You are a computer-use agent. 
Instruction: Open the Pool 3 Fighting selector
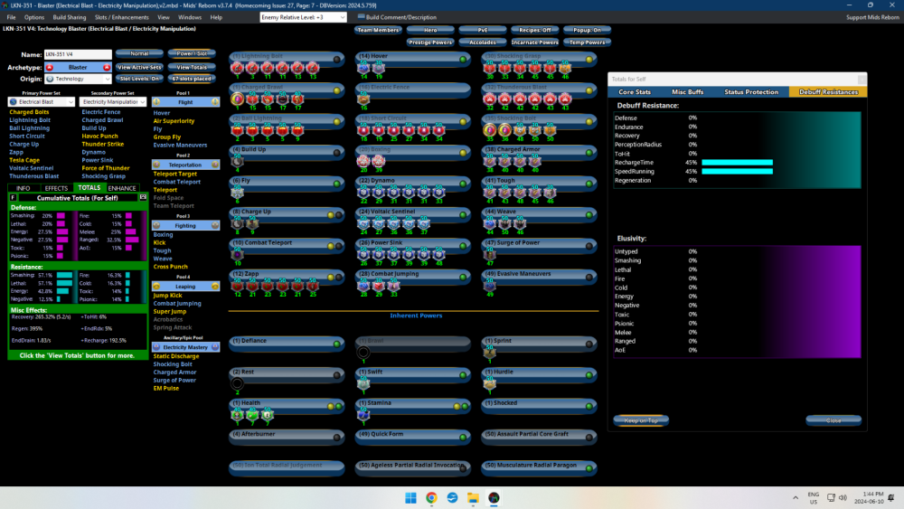pos(185,226)
